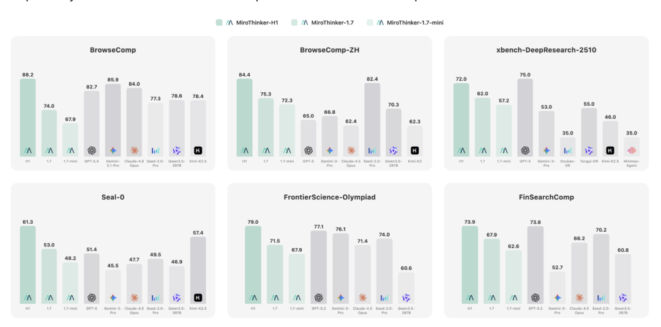This screenshot has height=327, width=661.
Task: Click the Doubao-DR icon in xbench chart
Action: pyautogui.click(x=568, y=150)
